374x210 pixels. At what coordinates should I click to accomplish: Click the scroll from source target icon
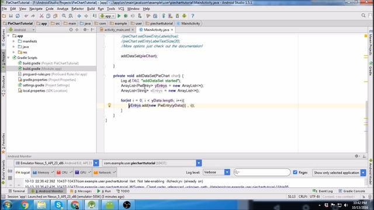click(71, 30)
